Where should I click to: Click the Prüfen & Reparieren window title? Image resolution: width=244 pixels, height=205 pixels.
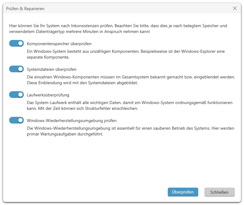(25, 9)
